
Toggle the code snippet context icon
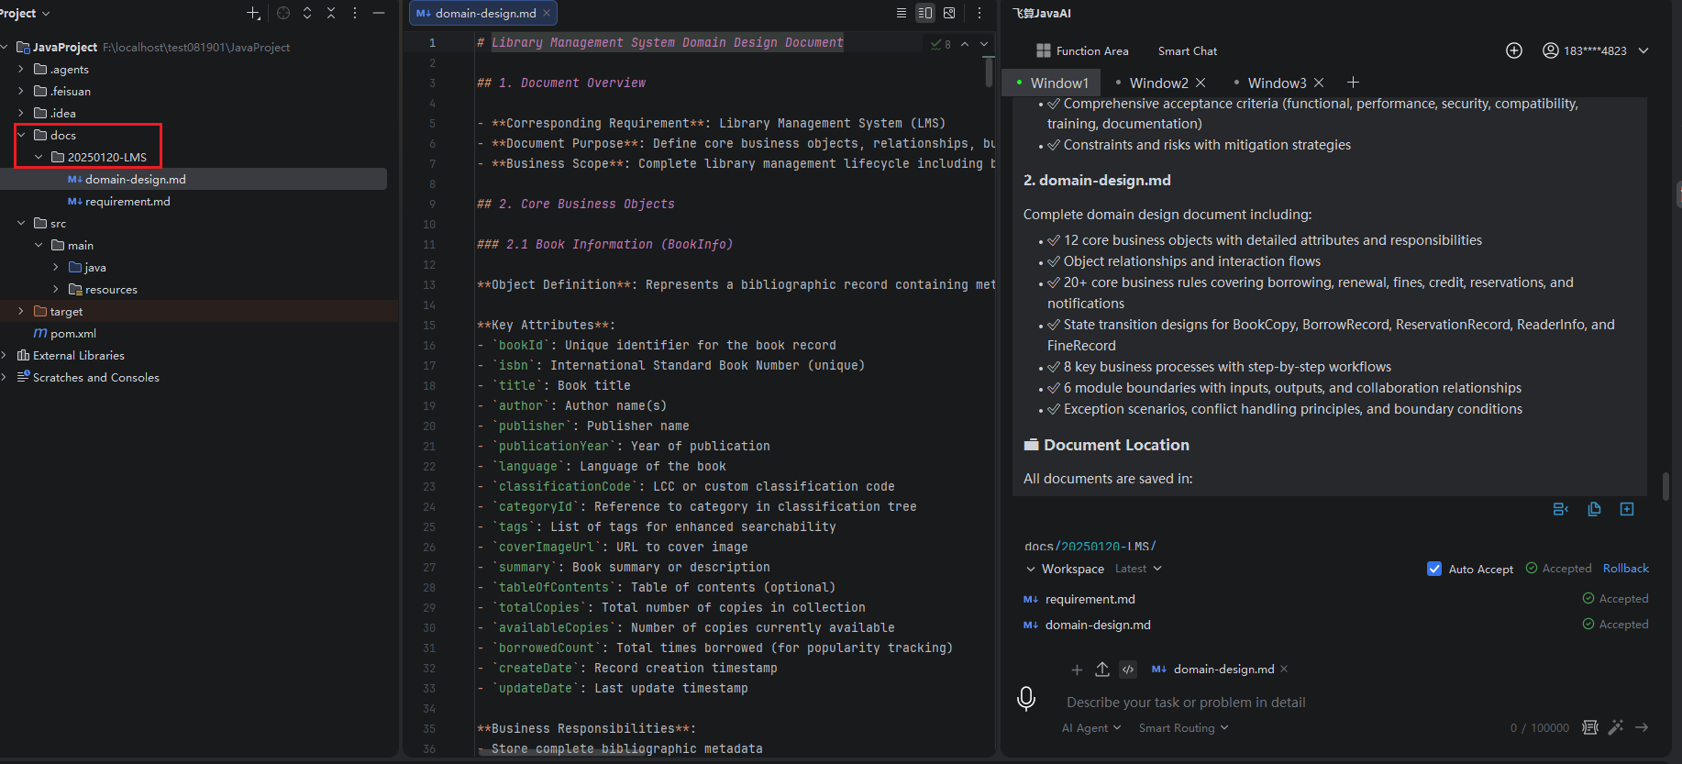[x=1128, y=670]
